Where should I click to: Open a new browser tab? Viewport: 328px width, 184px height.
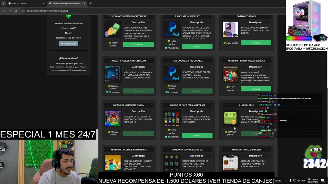click(x=90, y=4)
